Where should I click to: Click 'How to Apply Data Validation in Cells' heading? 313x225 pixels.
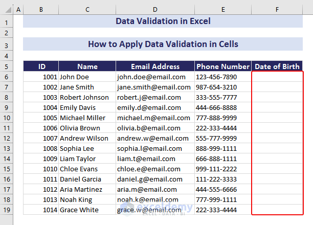coord(163,44)
